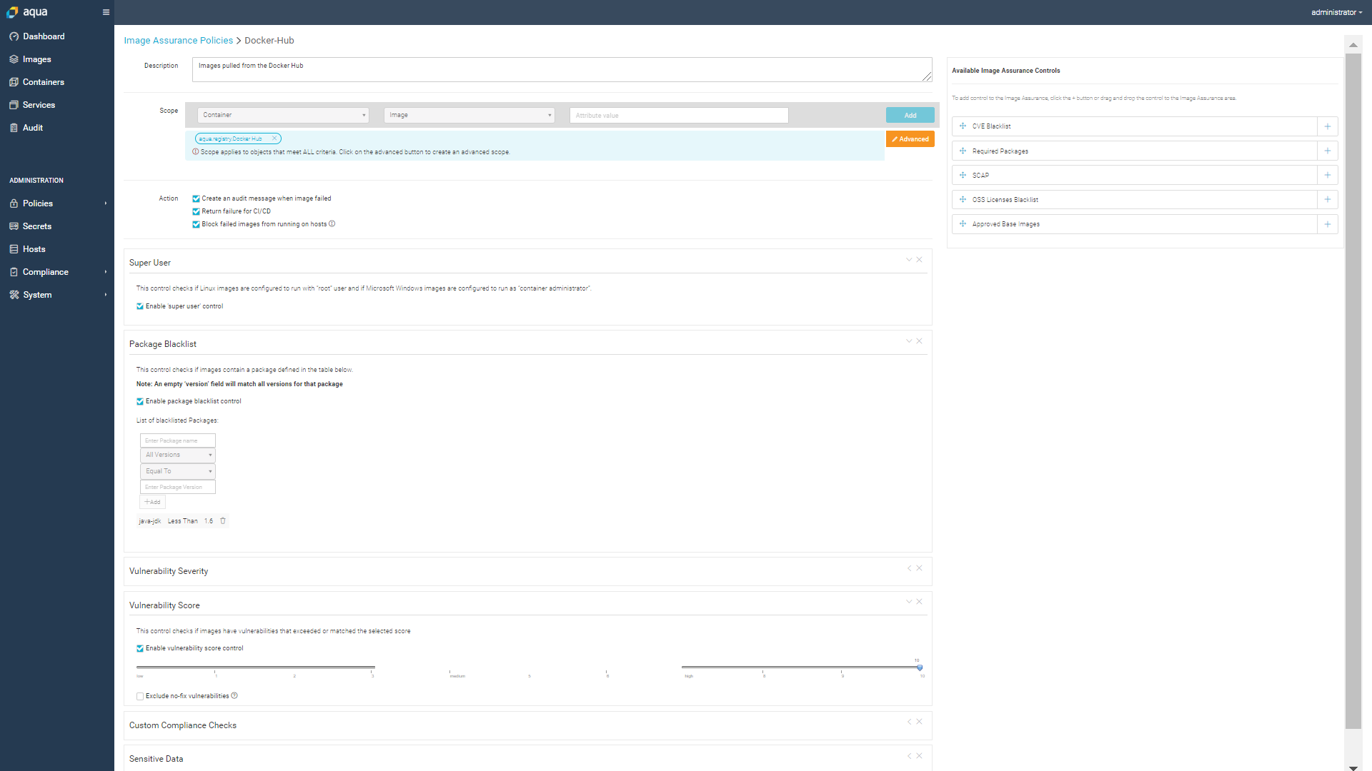Click the Images layers icon
Image resolution: width=1372 pixels, height=771 pixels.
point(14,59)
